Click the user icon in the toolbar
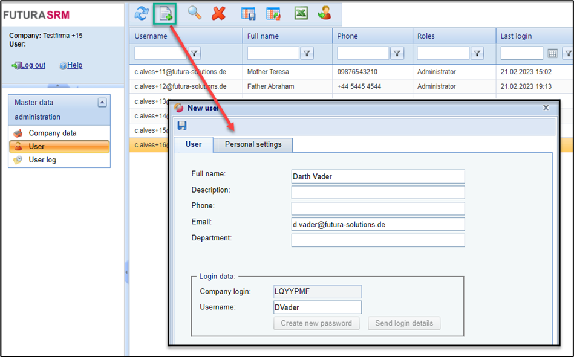Viewport: 574px width, 357px height. click(325, 13)
